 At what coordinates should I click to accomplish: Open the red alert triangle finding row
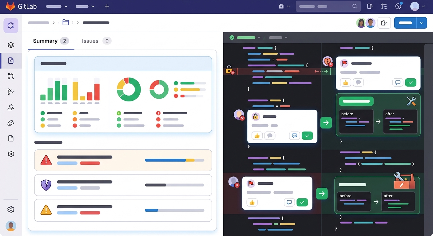(123, 160)
